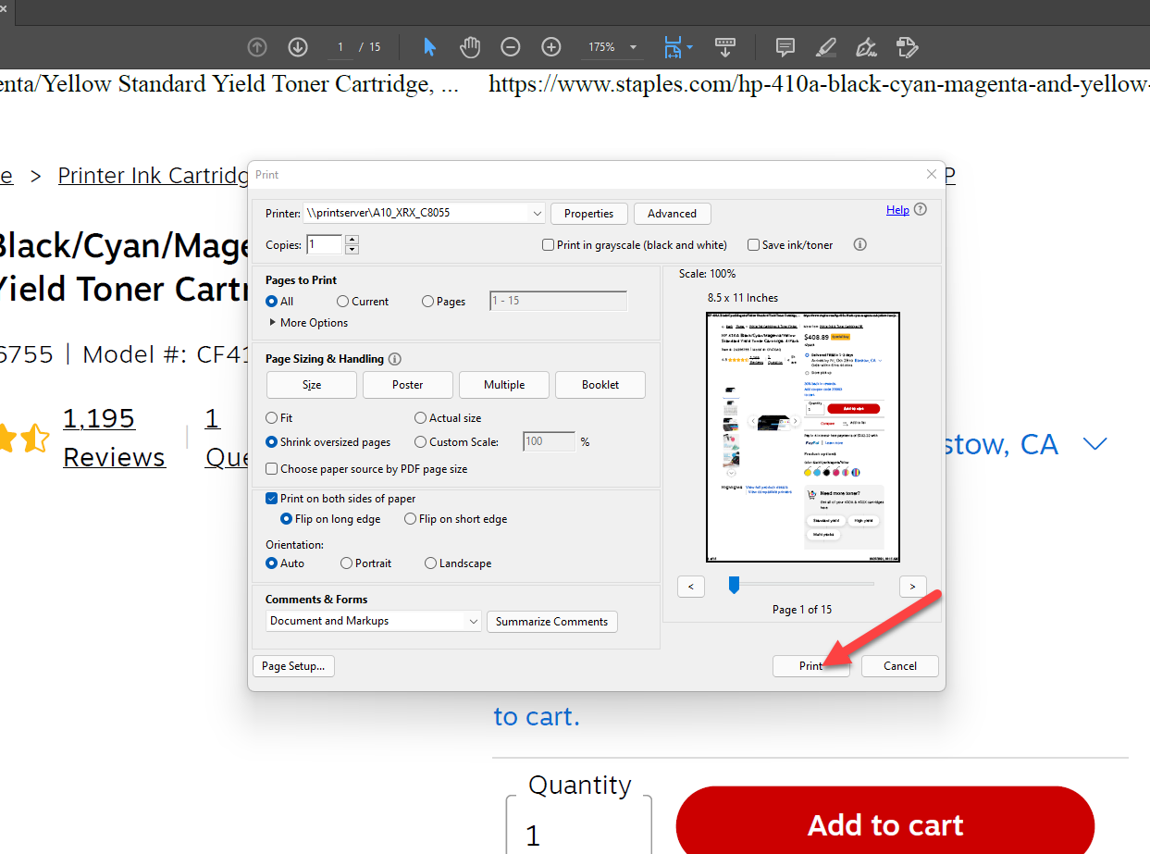Click the current page number field
This screenshot has height=854, width=1150.
(x=341, y=47)
